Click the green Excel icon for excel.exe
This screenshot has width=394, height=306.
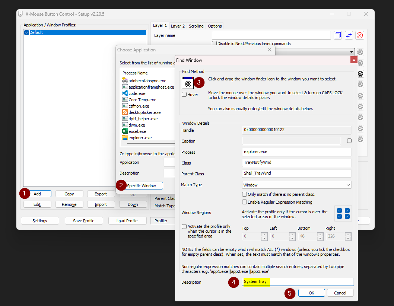pyautogui.click(x=125, y=131)
